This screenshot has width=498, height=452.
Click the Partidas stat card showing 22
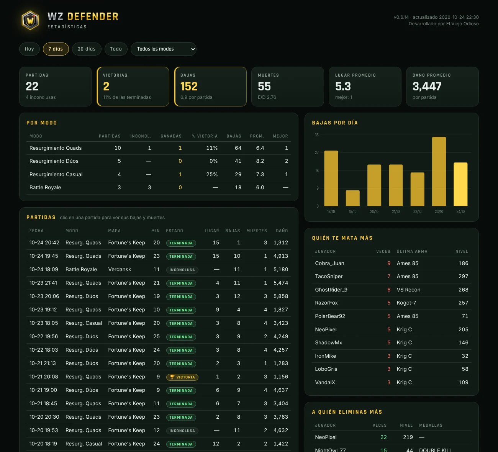pos(56,87)
